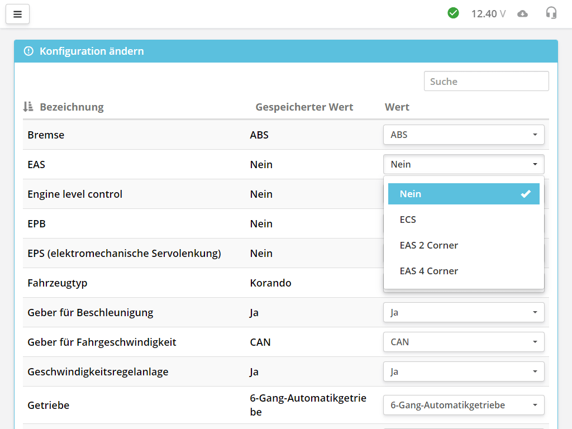Screen dimensions: 572x429
Task: Open Geber für Fahrgeschwindigkeit CAN dropdown
Action: pos(463,342)
